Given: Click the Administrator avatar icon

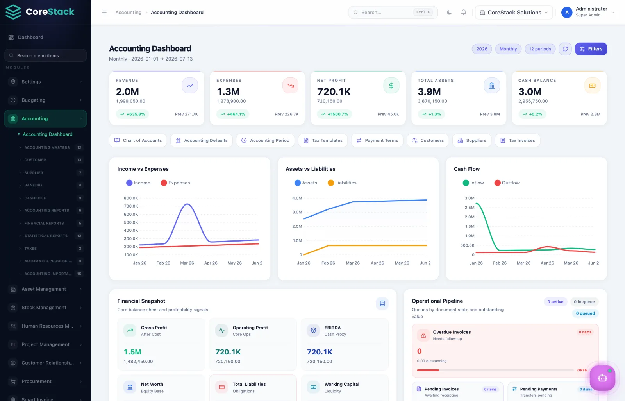Looking at the screenshot, I should pos(567,13).
